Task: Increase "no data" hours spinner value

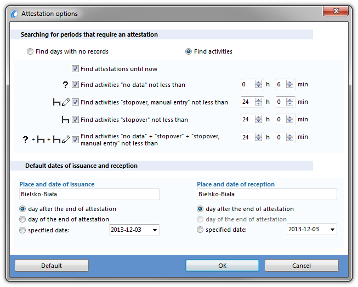Action: click(258, 83)
